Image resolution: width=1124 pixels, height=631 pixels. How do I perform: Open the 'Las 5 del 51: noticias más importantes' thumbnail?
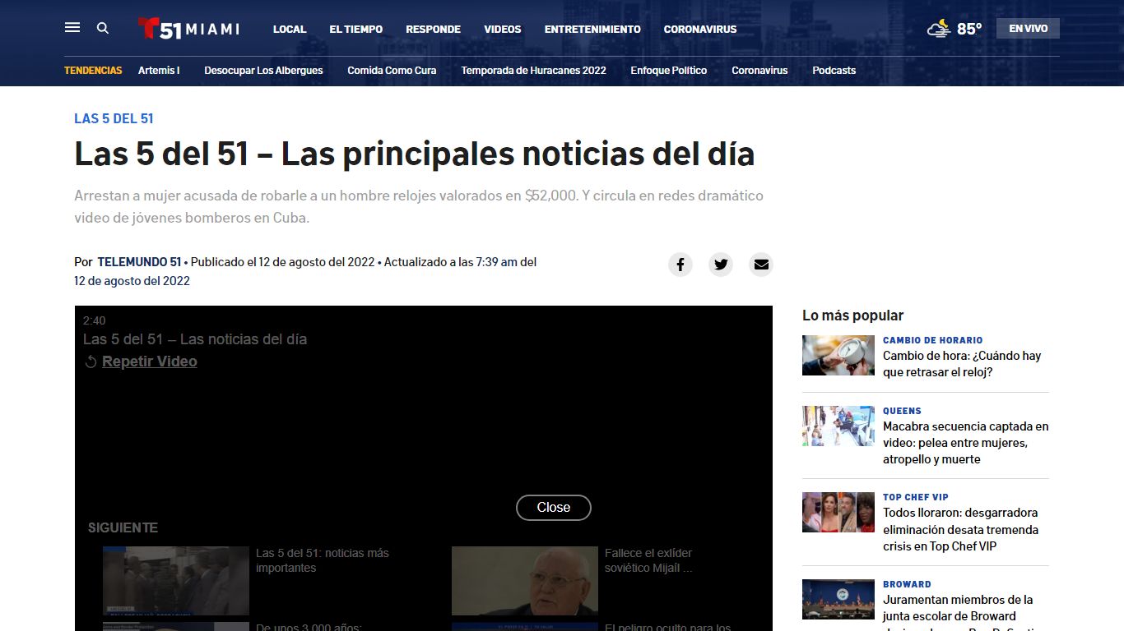tap(176, 581)
